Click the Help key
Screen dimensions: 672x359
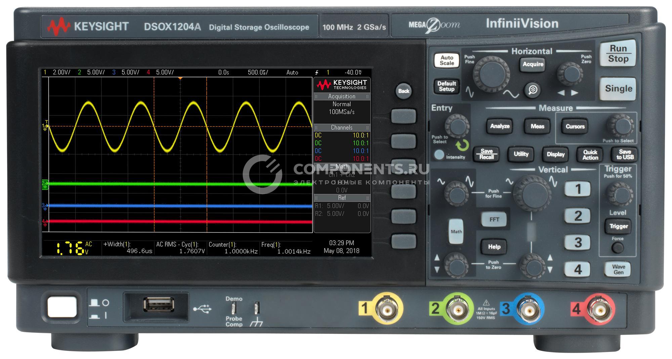click(x=494, y=247)
